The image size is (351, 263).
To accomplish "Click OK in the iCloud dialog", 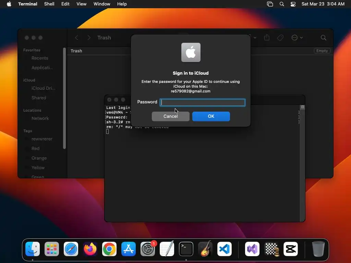I will [211, 116].
